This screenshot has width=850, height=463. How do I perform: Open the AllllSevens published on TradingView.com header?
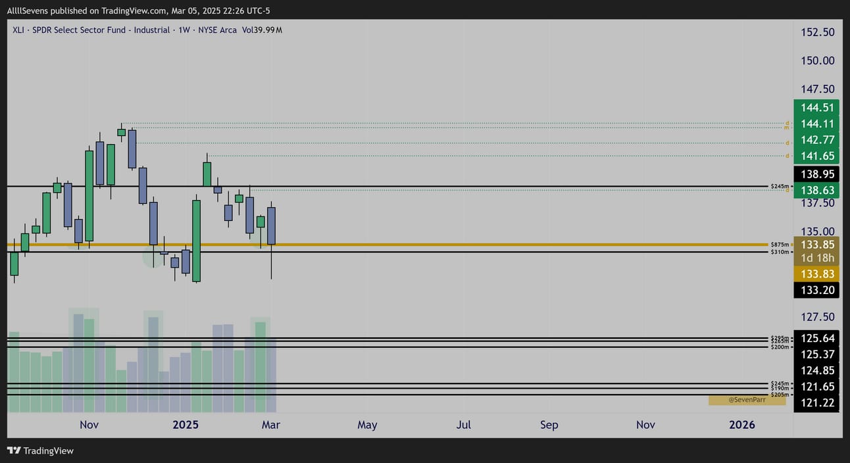pyautogui.click(x=139, y=11)
